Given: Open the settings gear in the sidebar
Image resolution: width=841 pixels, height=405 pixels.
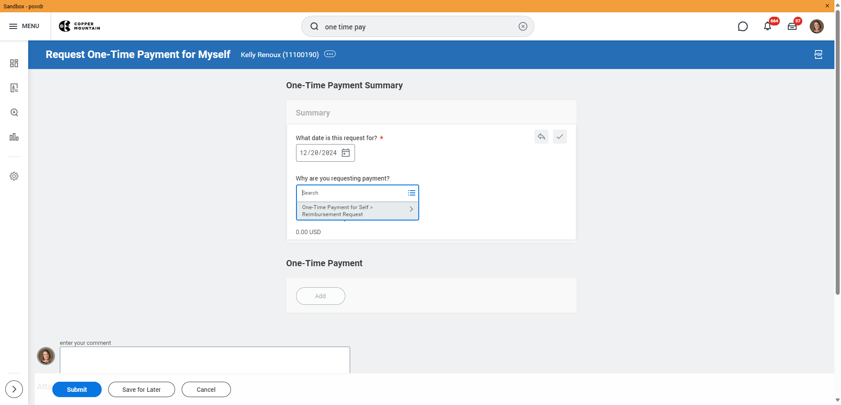Looking at the screenshot, I should click(x=14, y=176).
